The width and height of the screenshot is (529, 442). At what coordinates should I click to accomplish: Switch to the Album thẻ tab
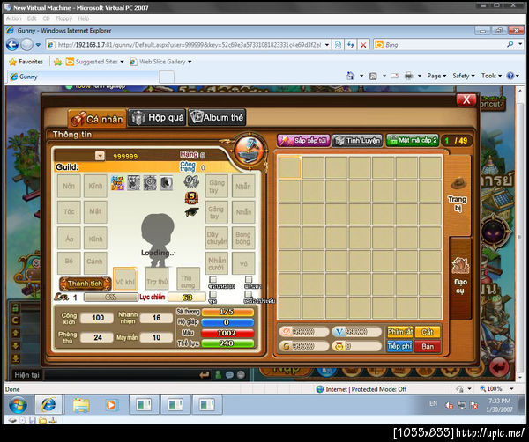217,118
